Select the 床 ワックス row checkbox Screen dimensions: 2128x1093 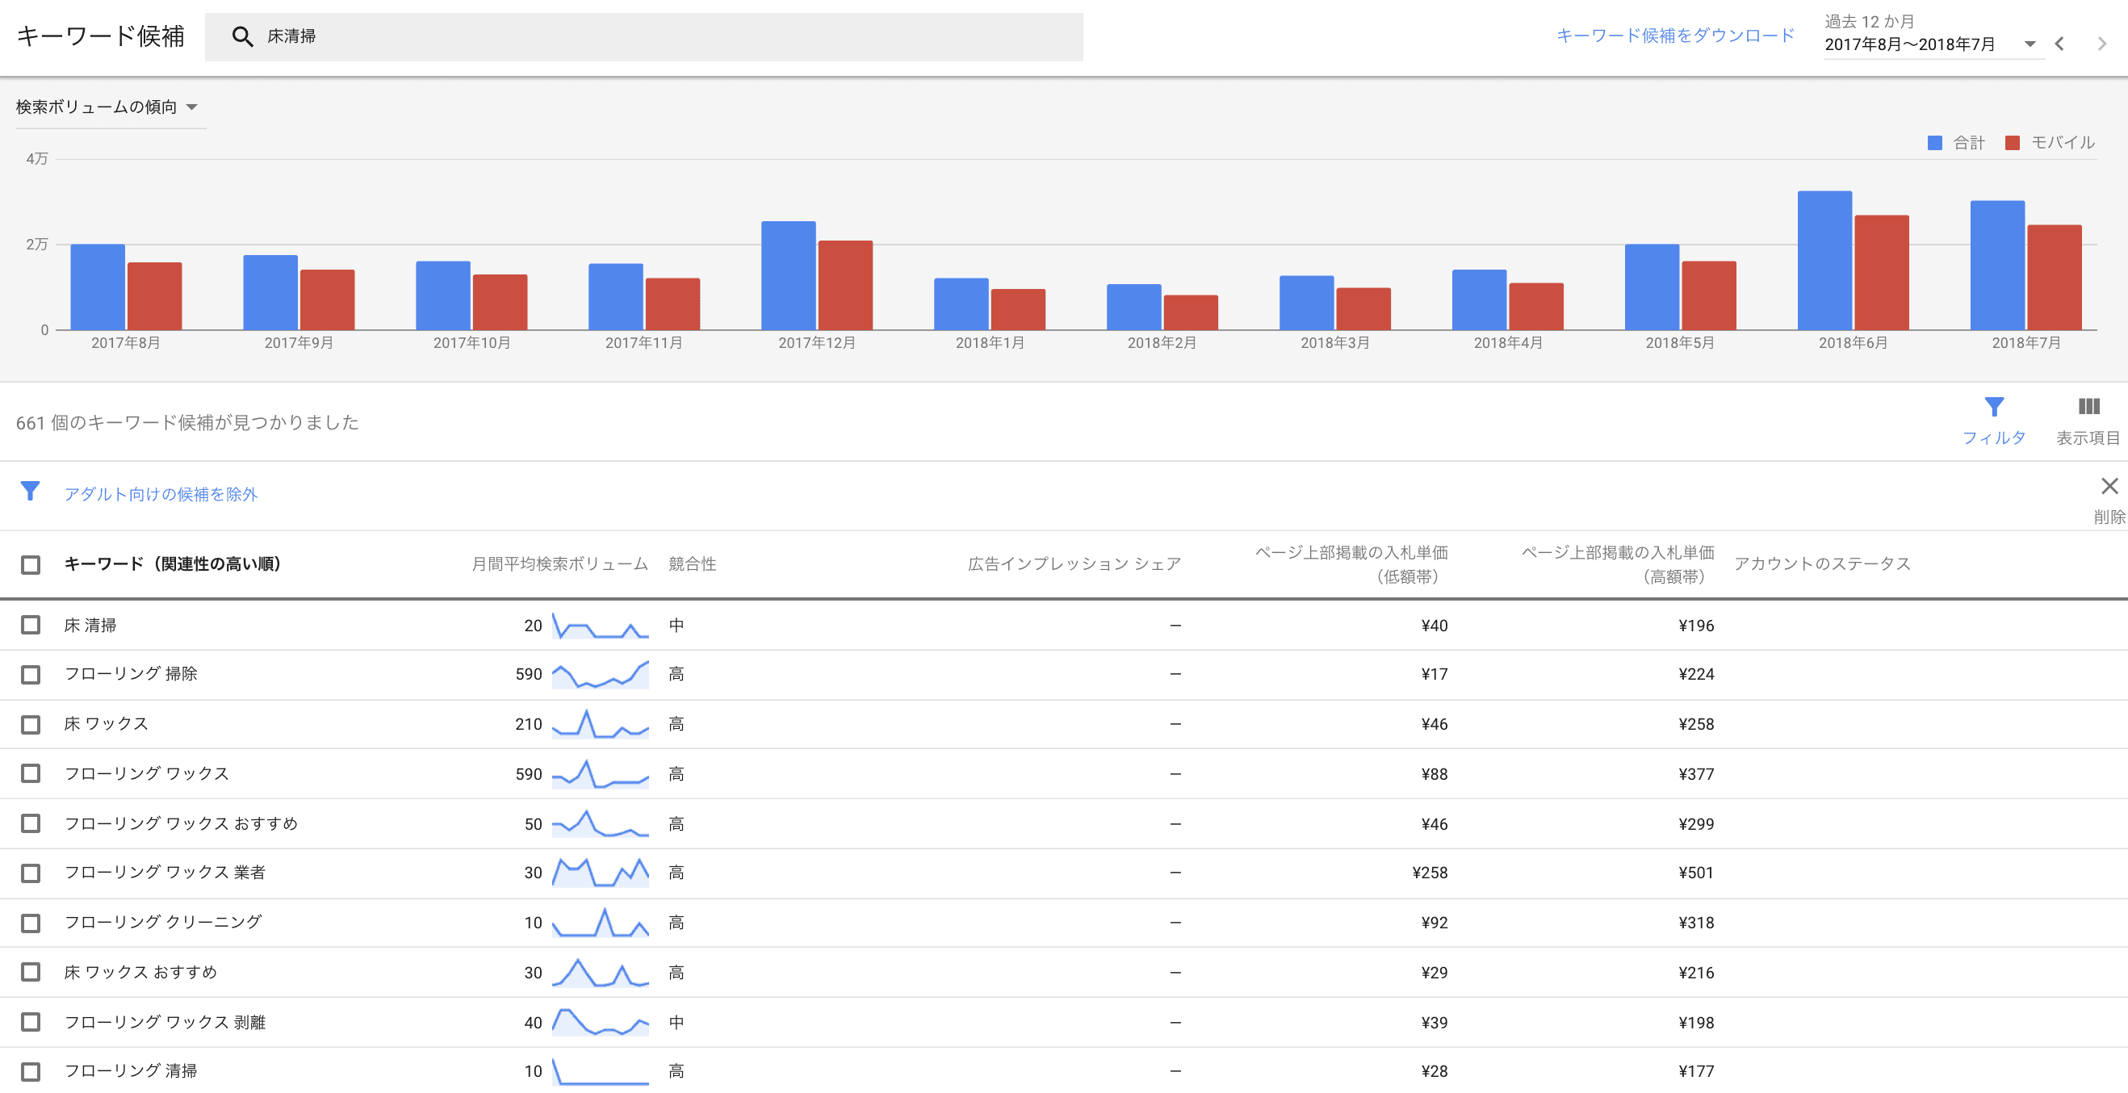pos(31,725)
